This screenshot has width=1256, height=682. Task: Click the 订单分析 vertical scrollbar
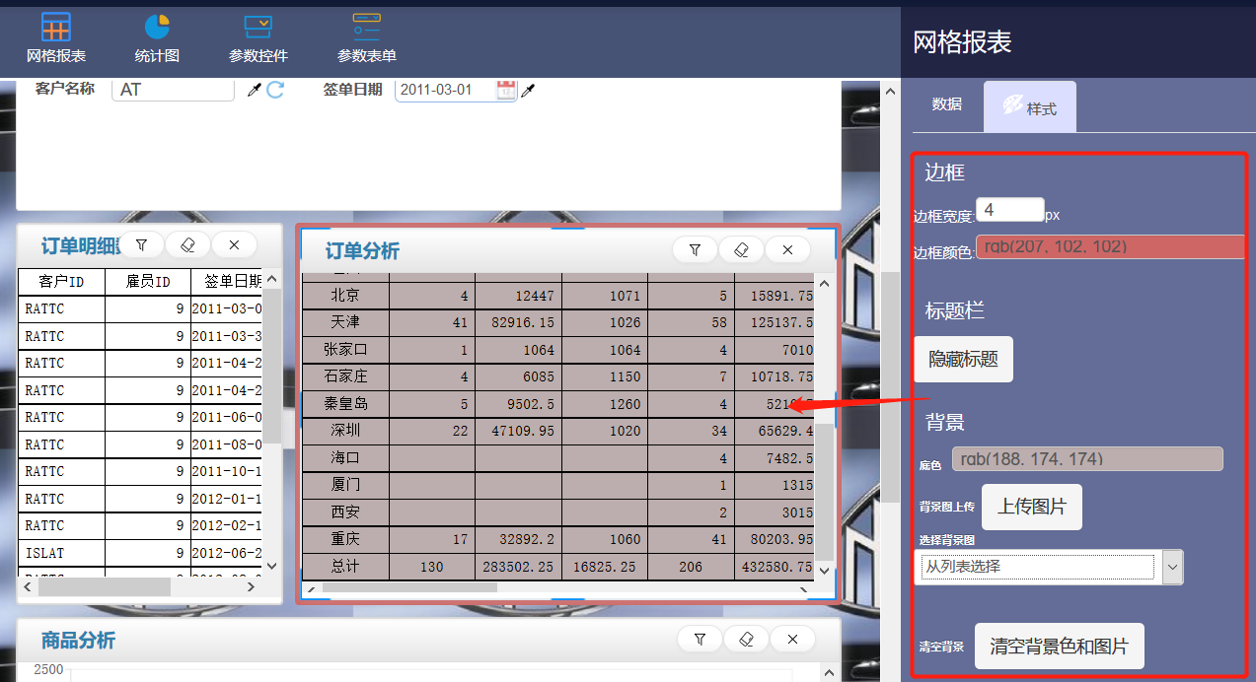click(x=825, y=493)
